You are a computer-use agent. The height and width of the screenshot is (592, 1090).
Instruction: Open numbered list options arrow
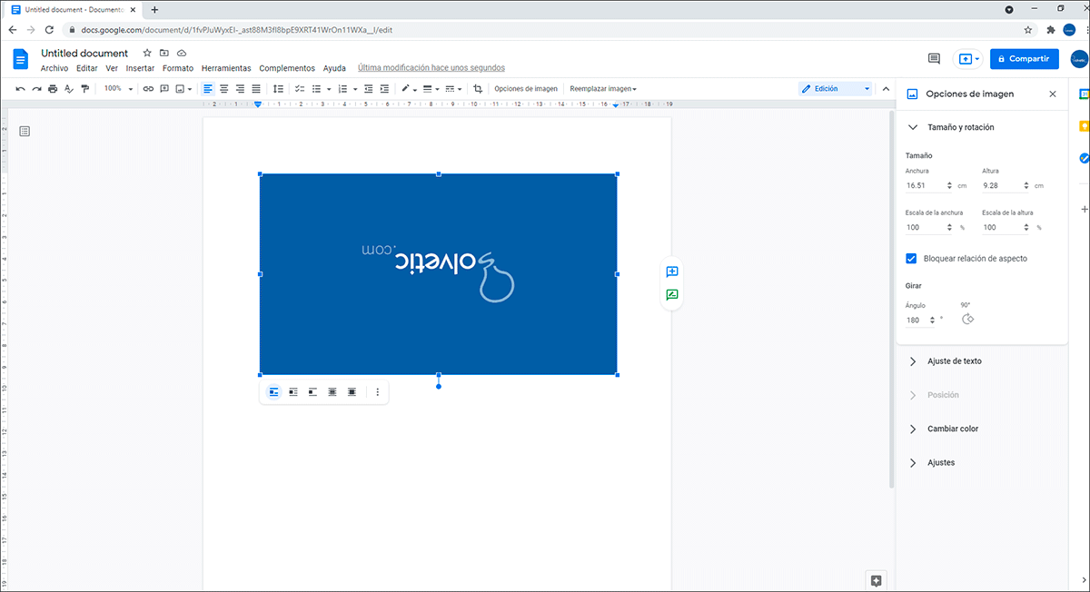click(x=355, y=89)
